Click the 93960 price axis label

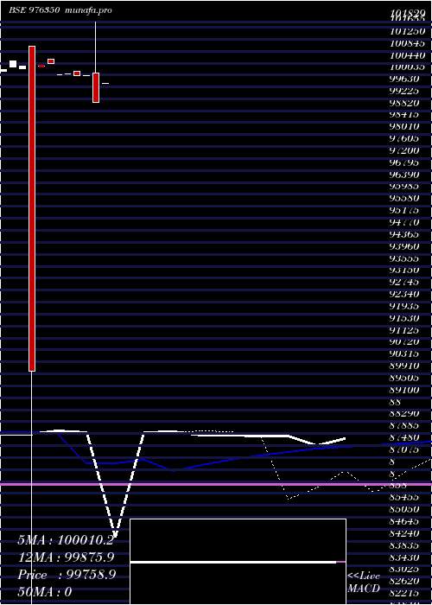404,246
